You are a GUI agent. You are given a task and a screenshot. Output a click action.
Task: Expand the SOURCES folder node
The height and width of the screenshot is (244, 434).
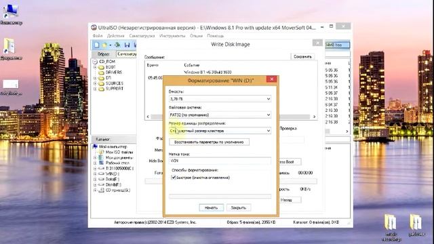(x=95, y=83)
